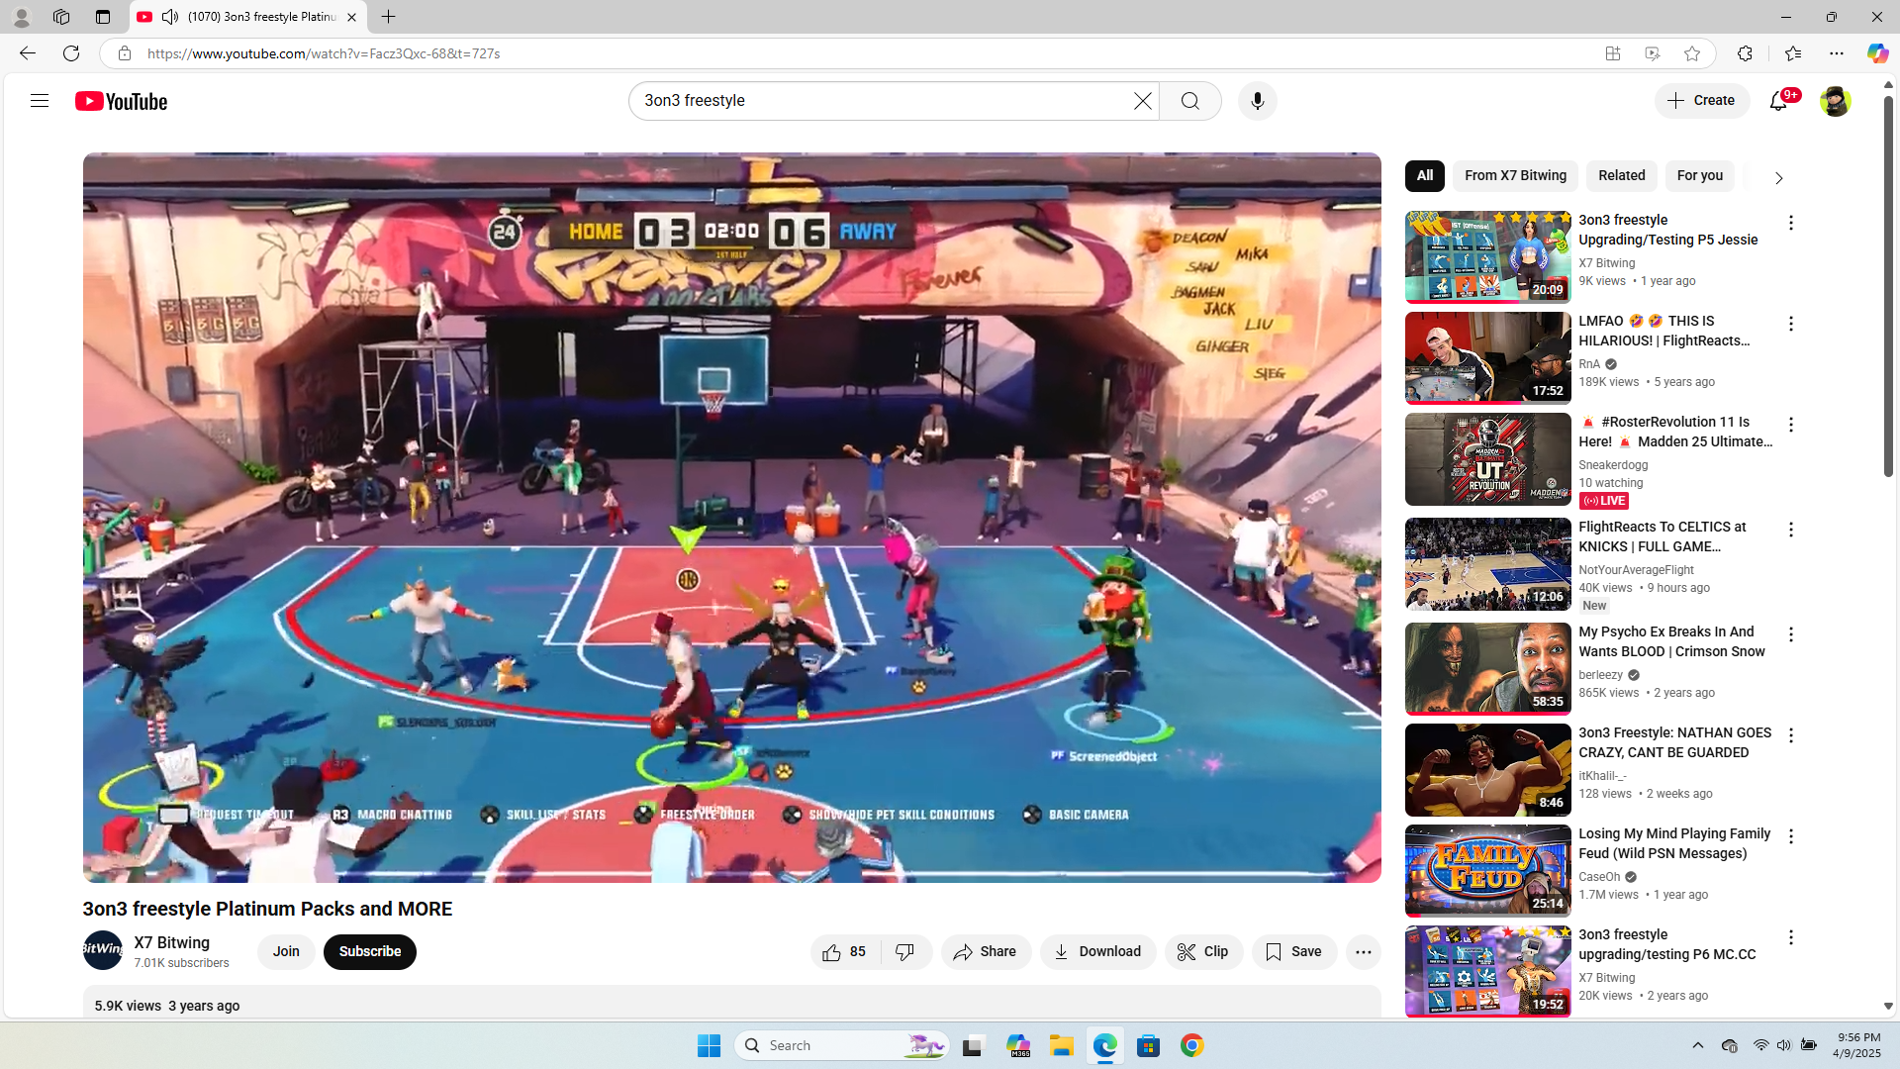The image size is (1900, 1069).
Task: Dislike the video with thumbs down
Action: tap(905, 951)
